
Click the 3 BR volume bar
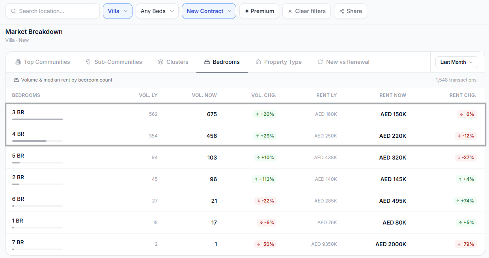pos(37,119)
